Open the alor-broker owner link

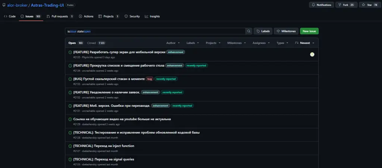point(17,5)
